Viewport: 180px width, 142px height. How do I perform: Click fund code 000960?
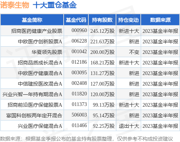[79, 30]
